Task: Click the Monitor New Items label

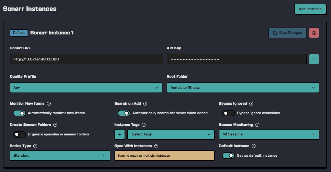Action: [x=27, y=104]
